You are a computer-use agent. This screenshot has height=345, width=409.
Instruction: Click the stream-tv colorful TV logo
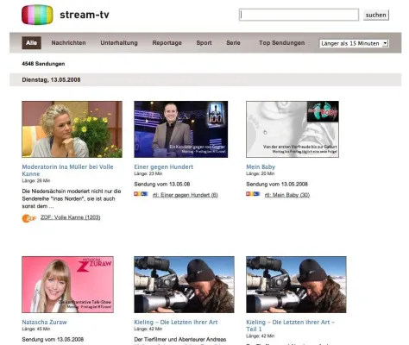point(37,15)
